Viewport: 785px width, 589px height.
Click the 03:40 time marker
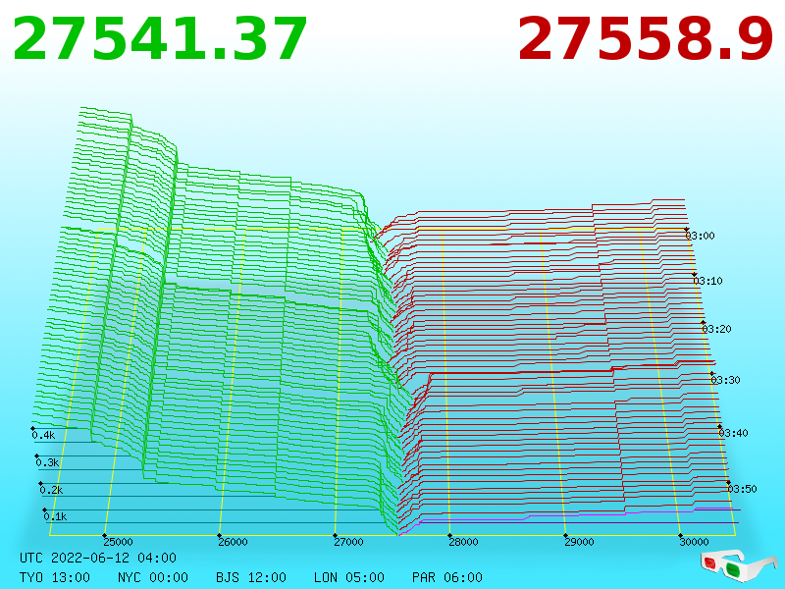coord(733,433)
